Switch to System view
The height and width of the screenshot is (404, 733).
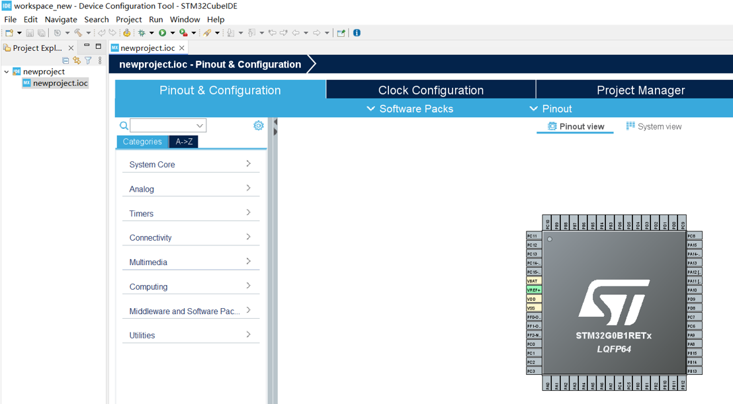coord(654,126)
